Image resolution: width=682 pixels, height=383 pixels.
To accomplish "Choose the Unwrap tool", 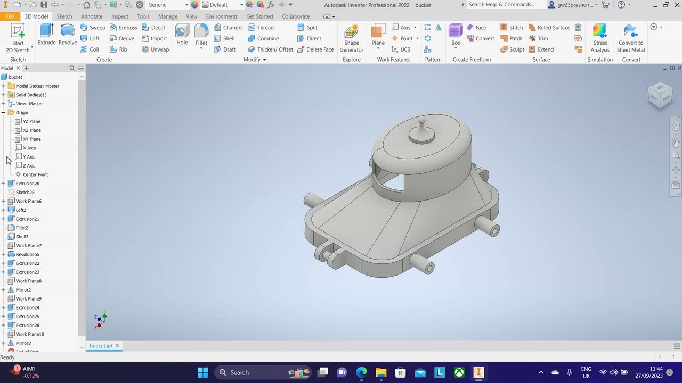I will pos(155,49).
